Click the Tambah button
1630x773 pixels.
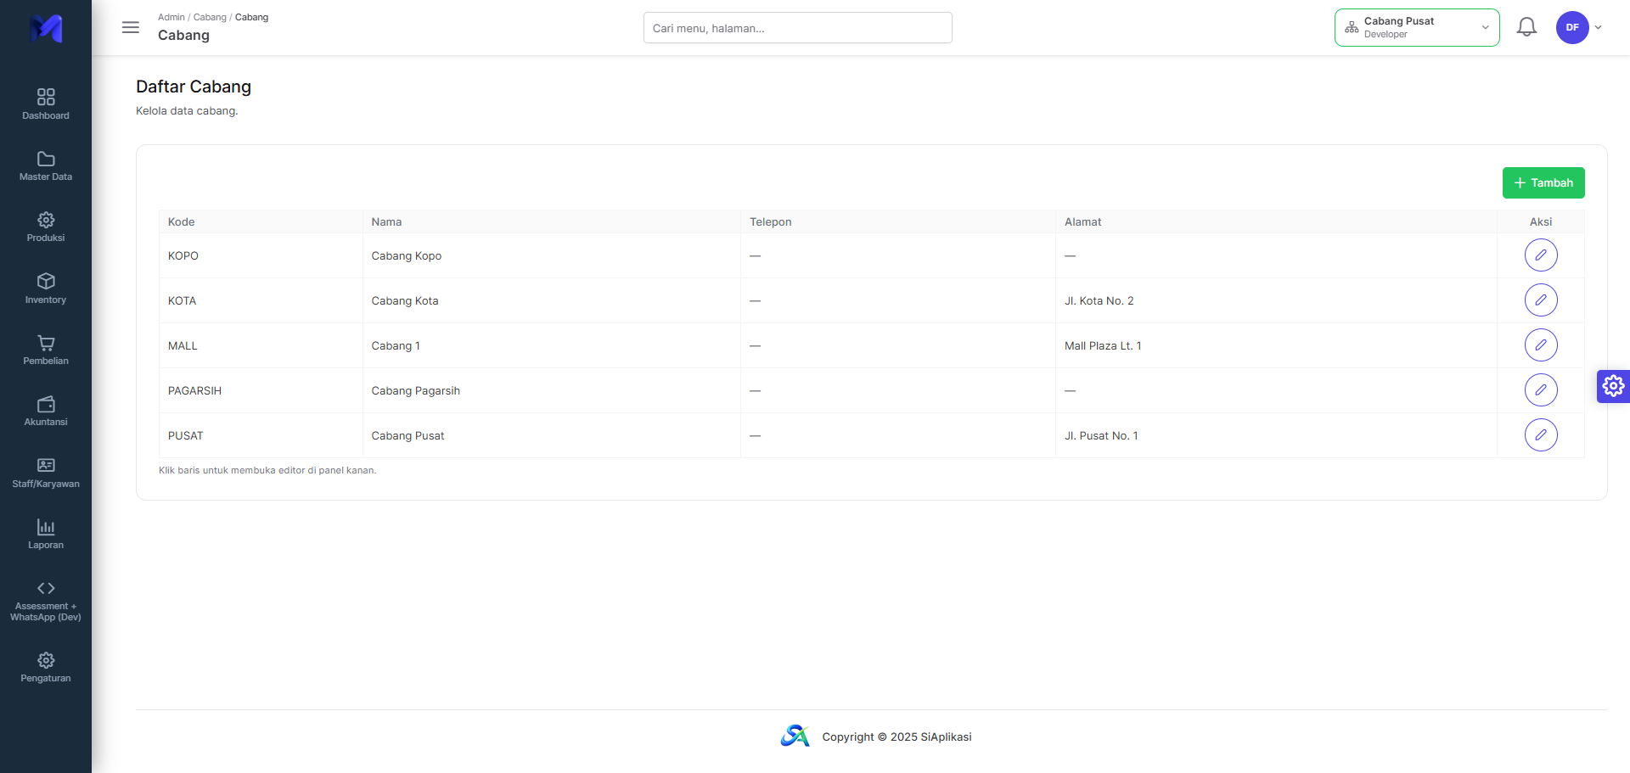coord(1543,182)
